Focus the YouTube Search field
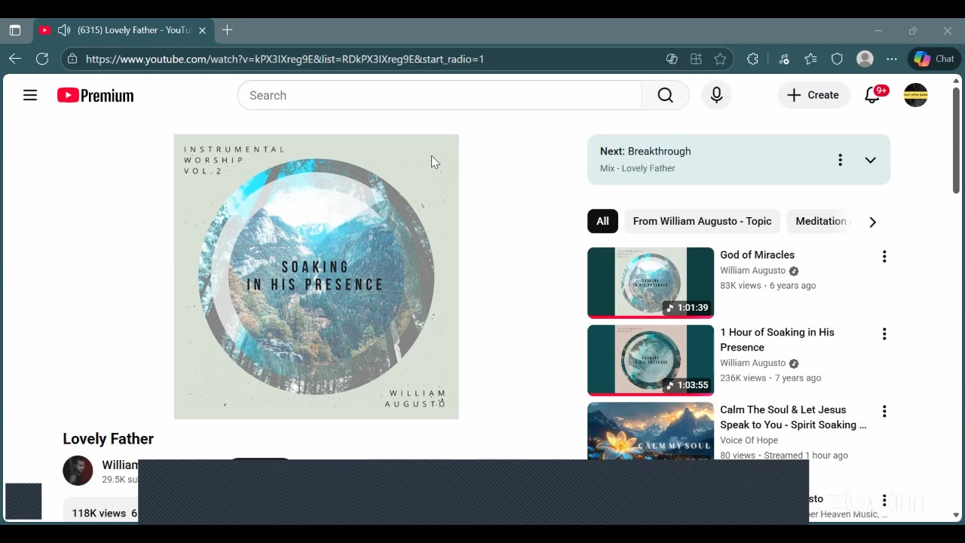Screen dimensions: 965x543 coord(440,95)
